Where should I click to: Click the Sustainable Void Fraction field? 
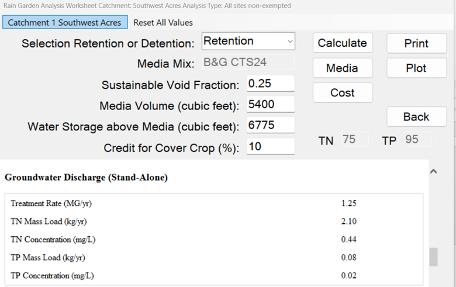[271, 84]
